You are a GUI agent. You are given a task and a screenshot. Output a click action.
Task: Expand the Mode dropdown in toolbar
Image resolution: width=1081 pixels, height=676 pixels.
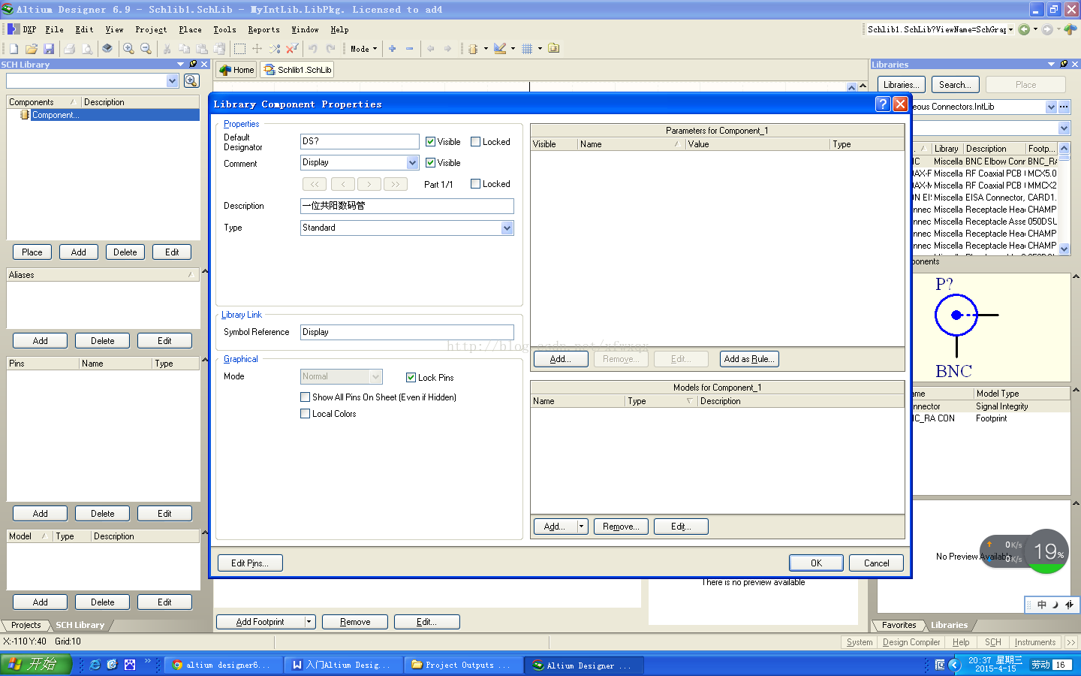click(x=364, y=49)
